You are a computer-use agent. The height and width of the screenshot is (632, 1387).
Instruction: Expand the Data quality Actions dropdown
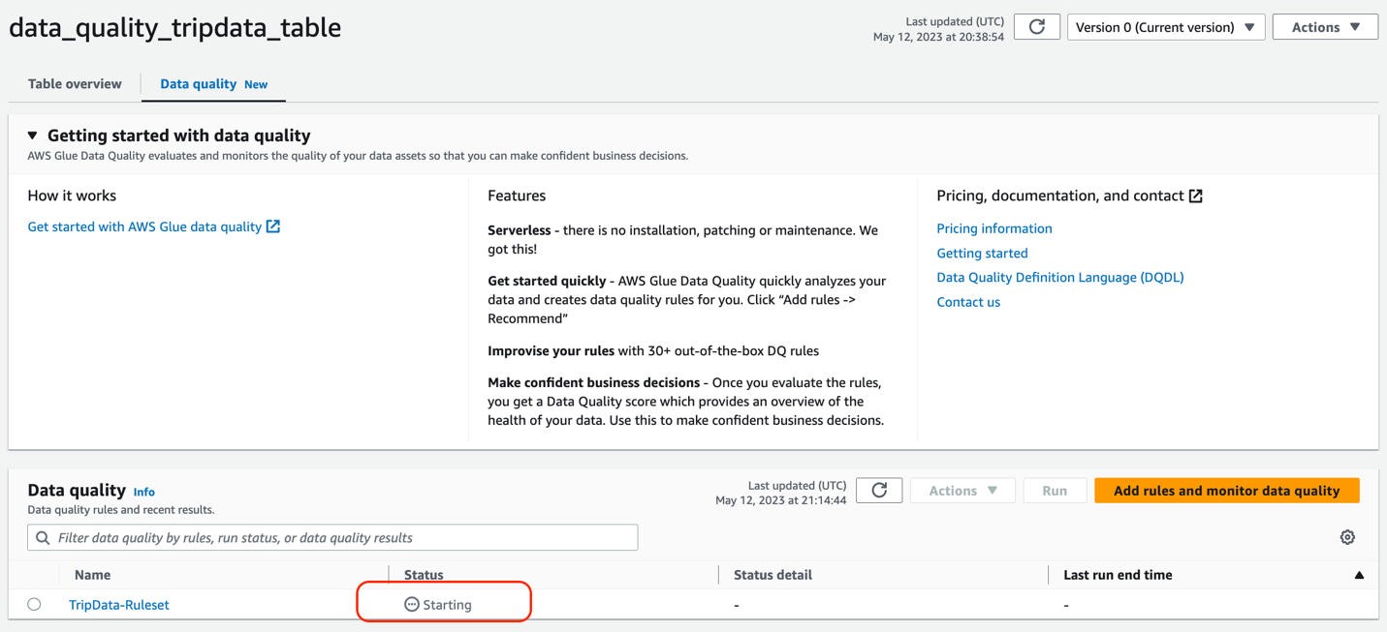[x=962, y=491]
